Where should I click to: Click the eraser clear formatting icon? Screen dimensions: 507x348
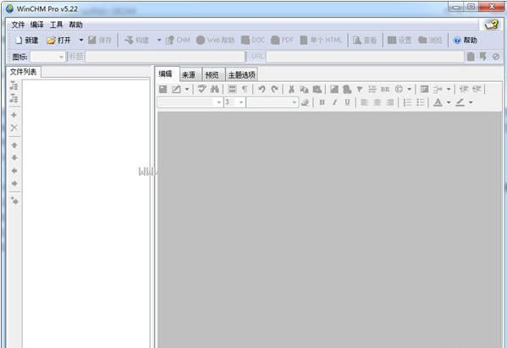tap(305, 102)
